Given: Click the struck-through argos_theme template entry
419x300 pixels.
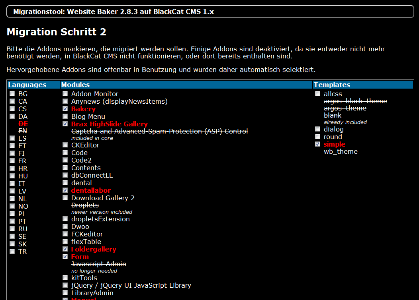Looking at the screenshot, I should pyautogui.click(x=345, y=108).
